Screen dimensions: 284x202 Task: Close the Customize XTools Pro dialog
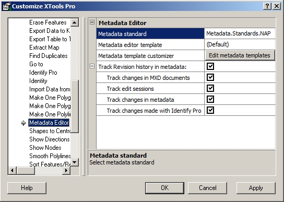(x=277, y=6)
